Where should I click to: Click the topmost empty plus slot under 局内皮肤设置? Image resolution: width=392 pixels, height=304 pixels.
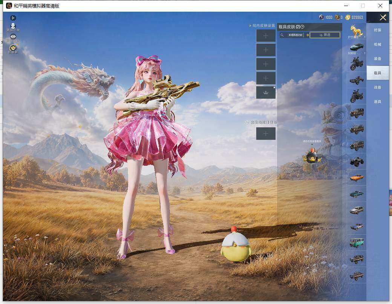266,36
